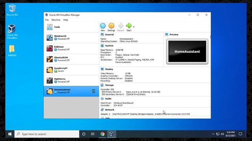
Task: Click the RaspberryPi OS icon
Action: pyautogui.click(x=50, y=70)
